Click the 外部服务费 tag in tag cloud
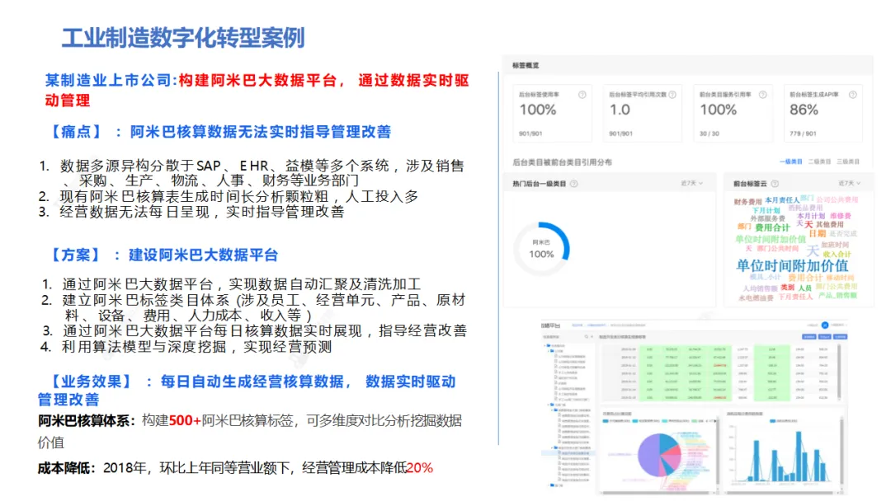The height and width of the screenshot is (501, 891). point(768,218)
